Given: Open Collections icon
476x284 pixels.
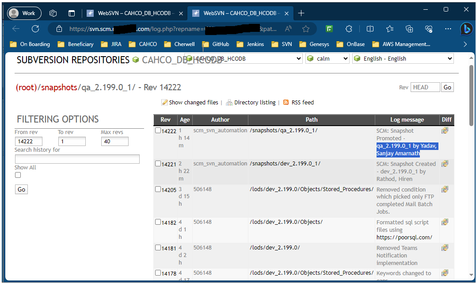Looking at the screenshot, I should 409,29.
